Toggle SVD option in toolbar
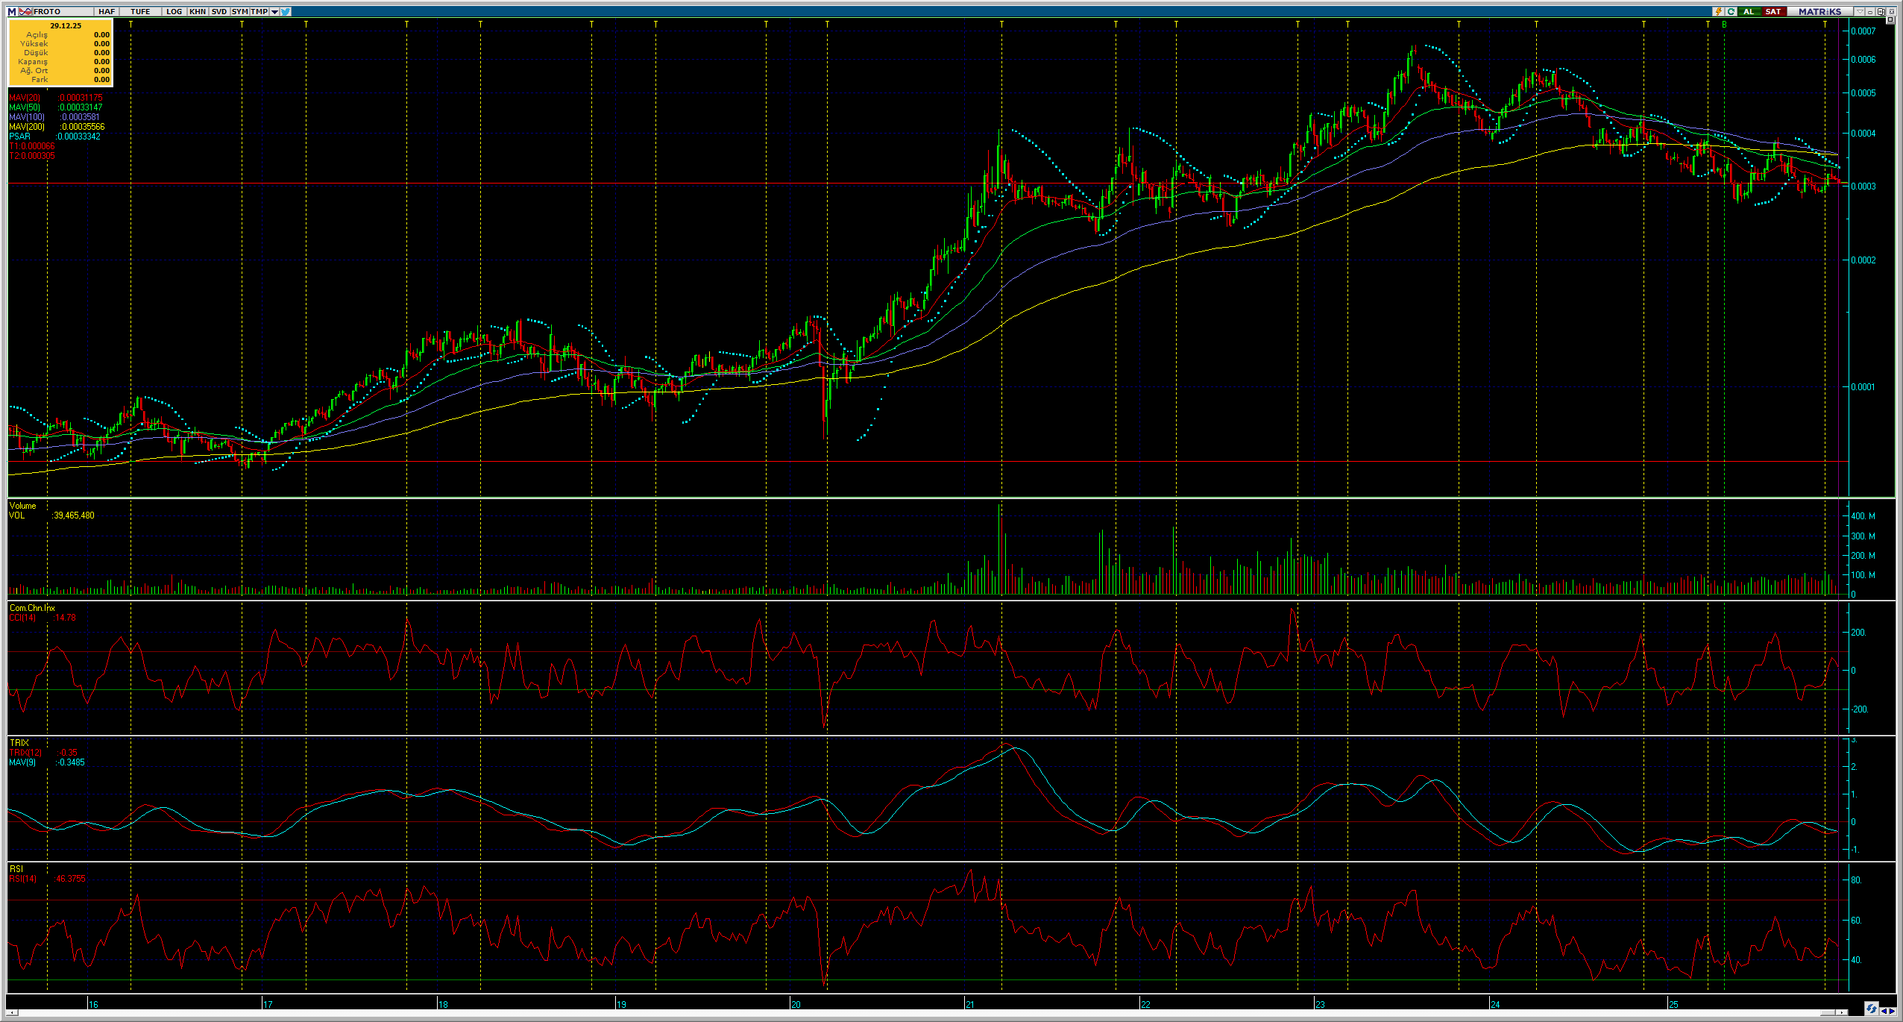 pyautogui.click(x=218, y=11)
